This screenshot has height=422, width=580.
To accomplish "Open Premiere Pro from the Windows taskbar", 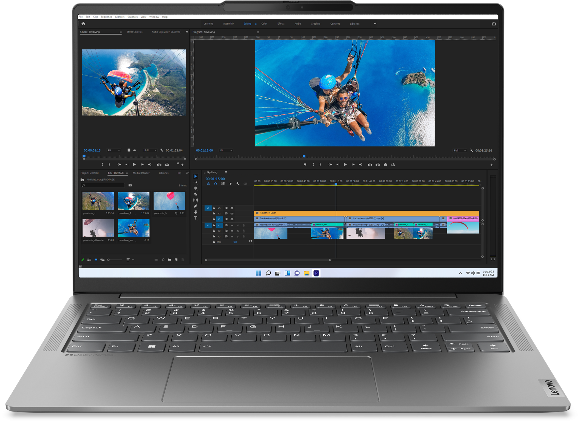I will click(x=316, y=273).
